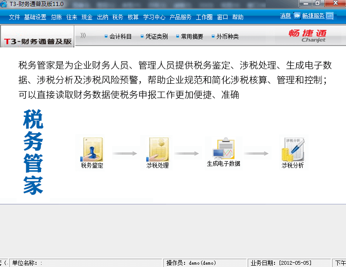
Task: Open the 税务 menu
Action: (x=118, y=17)
